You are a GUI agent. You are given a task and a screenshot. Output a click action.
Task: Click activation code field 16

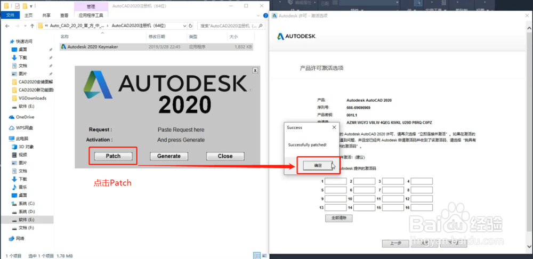tap(422, 207)
